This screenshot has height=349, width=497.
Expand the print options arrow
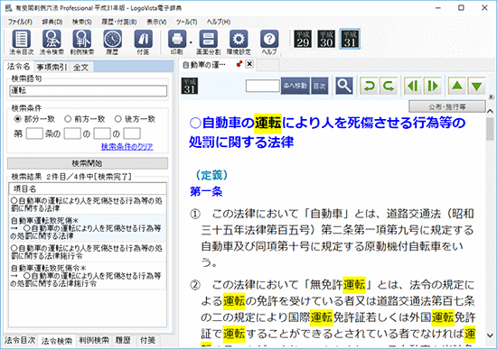click(191, 42)
